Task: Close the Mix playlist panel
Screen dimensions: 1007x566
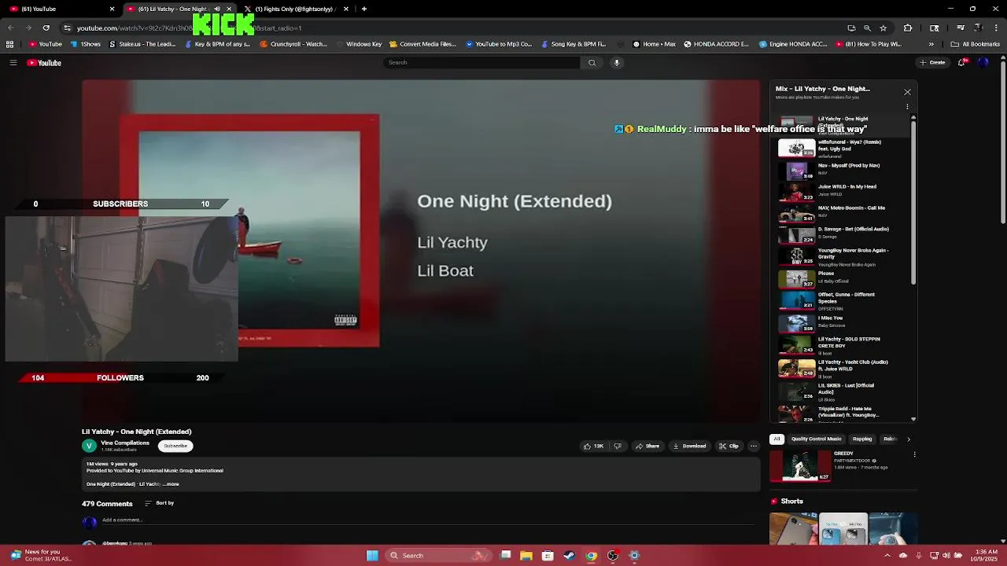Action: point(907,92)
